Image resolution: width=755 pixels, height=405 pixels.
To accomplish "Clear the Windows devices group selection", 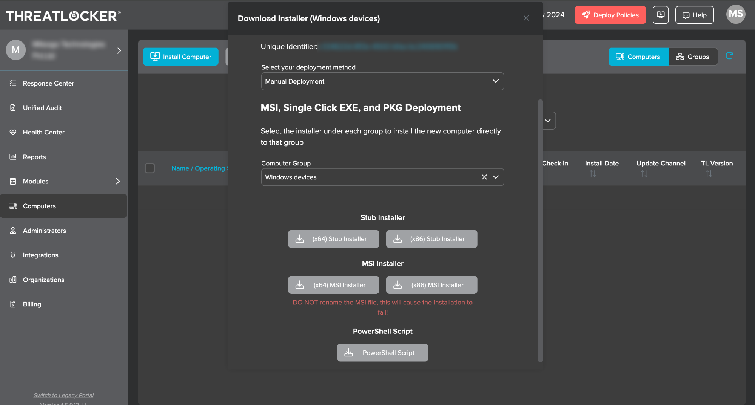I will (484, 177).
